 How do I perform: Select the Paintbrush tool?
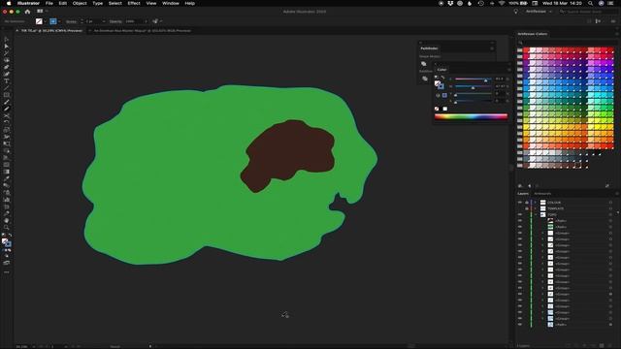(7, 102)
